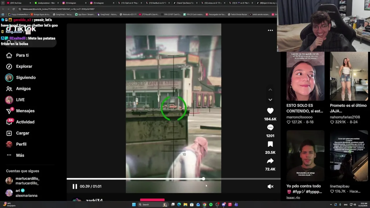Like the video with the heart icon

(x=270, y=111)
